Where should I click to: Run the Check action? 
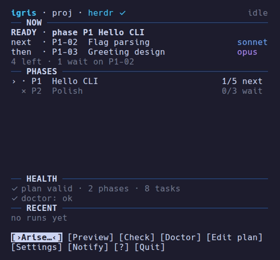(x=137, y=237)
